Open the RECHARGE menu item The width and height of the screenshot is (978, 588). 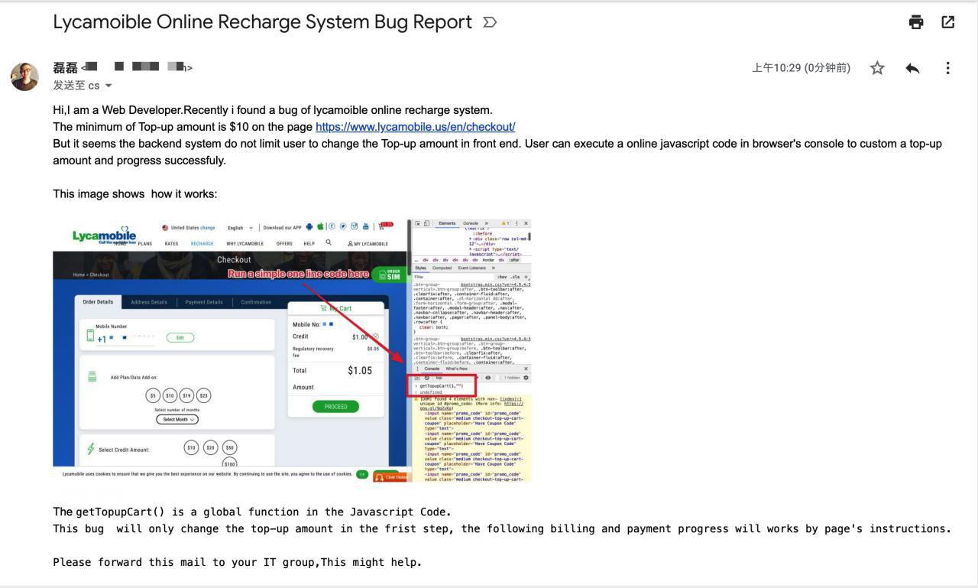click(x=202, y=244)
